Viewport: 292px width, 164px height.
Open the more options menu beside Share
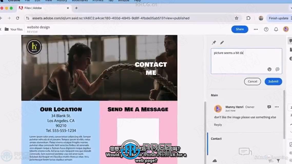tap(256, 29)
